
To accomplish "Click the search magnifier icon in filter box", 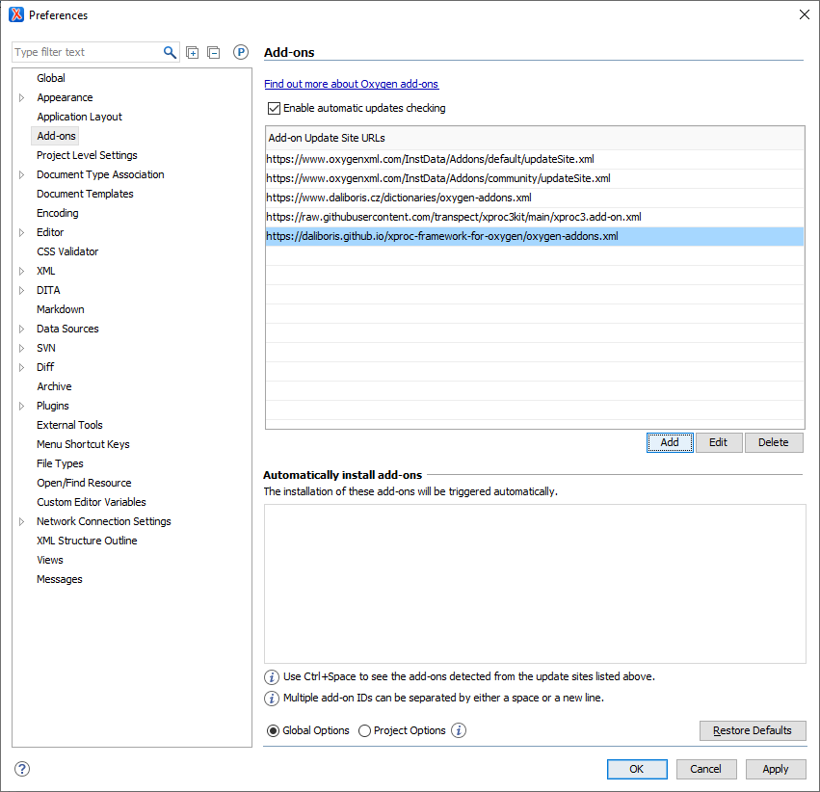I will [x=170, y=52].
